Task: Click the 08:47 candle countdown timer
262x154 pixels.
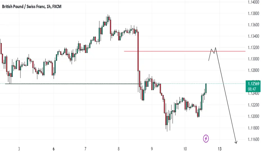Action: pos(252,89)
